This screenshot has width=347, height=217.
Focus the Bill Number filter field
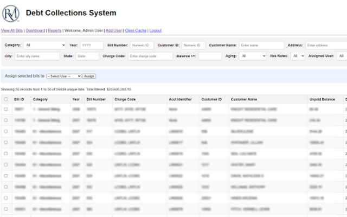click(x=142, y=45)
